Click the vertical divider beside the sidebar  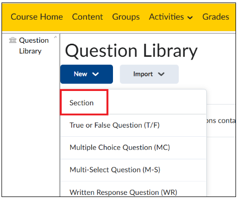(60, 115)
